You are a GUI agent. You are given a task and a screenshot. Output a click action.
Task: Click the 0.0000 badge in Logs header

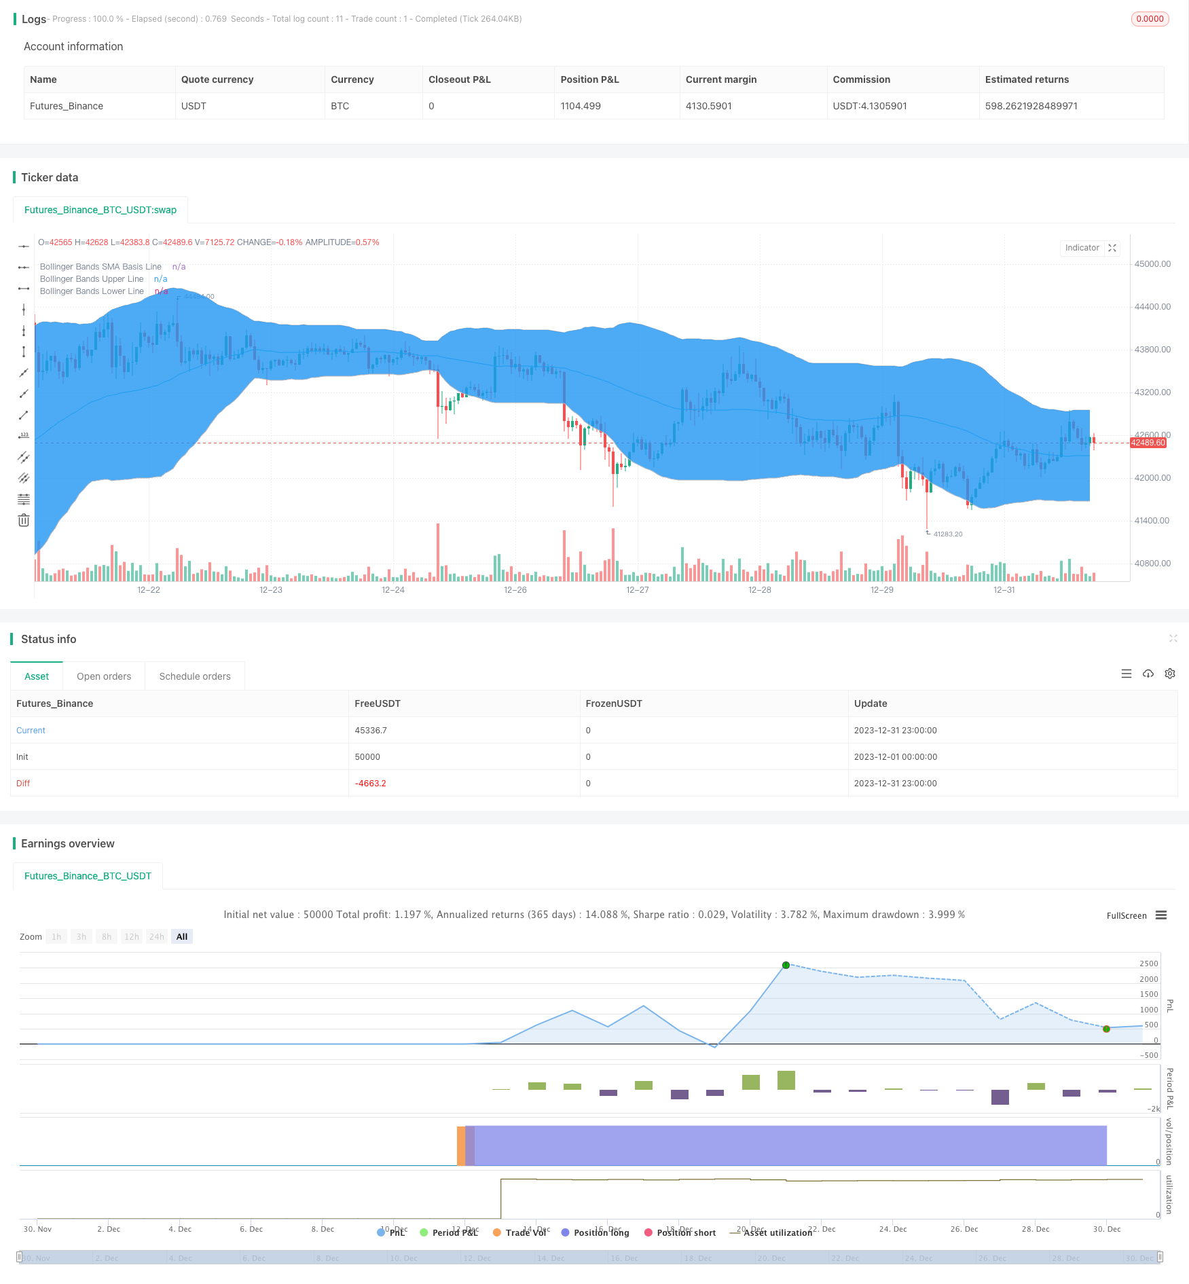coord(1150,19)
